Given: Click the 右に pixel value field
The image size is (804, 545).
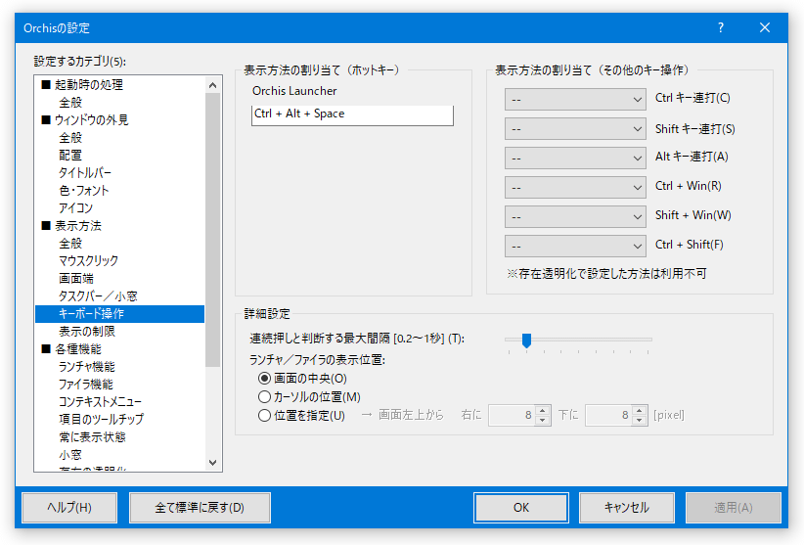Looking at the screenshot, I should pos(512,415).
